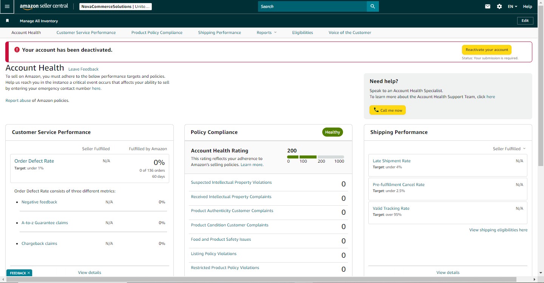Viewport: 544px width, 283px height.
Task: Expand the Reports dropdown menu
Action: click(267, 32)
